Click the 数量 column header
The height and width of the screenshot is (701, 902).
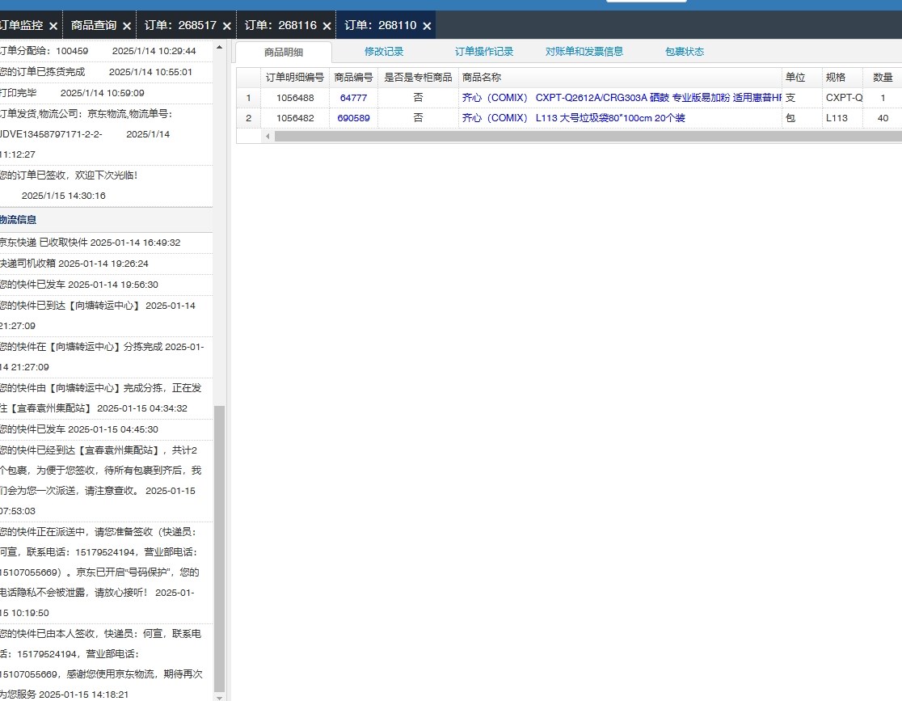(883, 77)
